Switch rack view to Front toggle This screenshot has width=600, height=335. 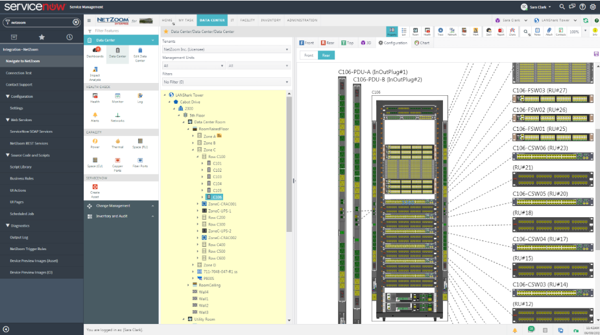click(309, 56)
